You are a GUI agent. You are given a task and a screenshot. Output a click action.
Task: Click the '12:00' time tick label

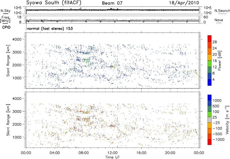(x=112, y=153)
